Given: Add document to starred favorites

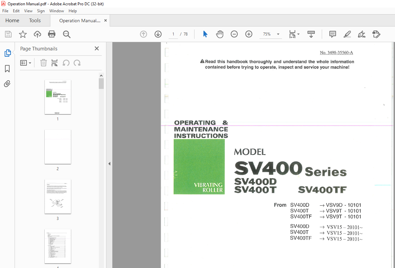Looking at the screenshot, I should pyautogui.click(x=23, y=34).
